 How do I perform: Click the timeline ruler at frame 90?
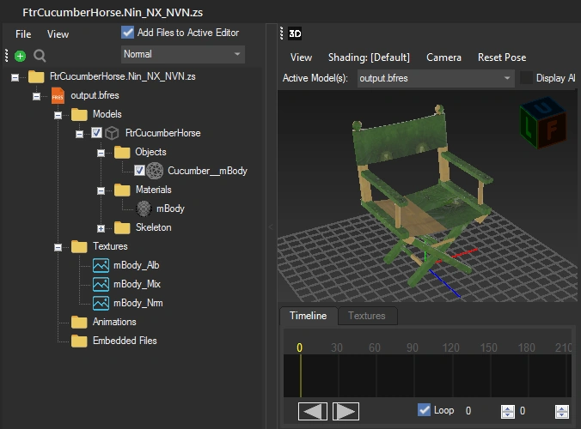pyautogui.click(x=413, y=347)
